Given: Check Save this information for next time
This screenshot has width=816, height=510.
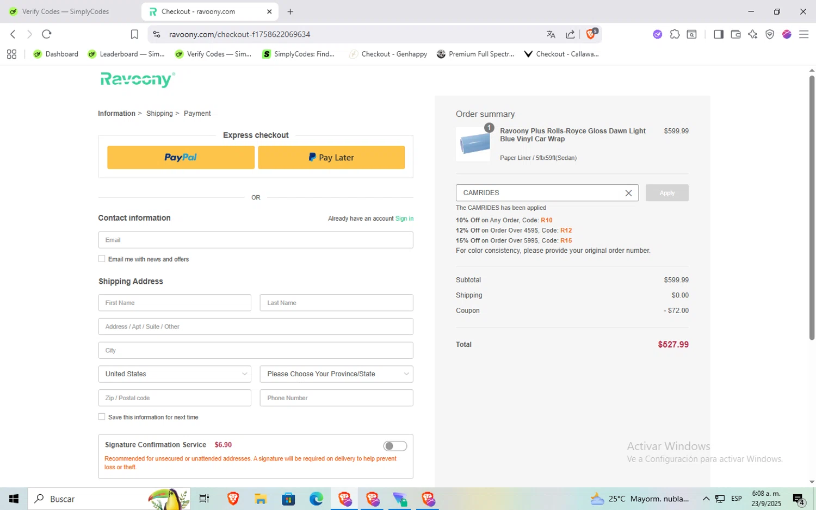Looking at the screenshot, I should 102,416.
